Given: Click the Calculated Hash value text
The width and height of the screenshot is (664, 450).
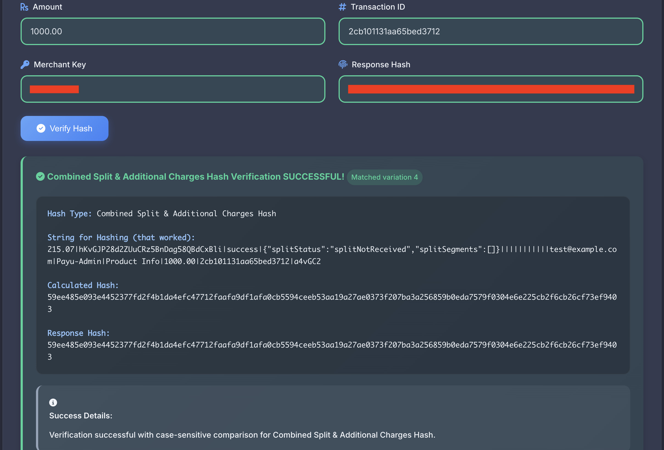Looking at the screenshot, I should pyautogui.click(x=331, y=297).
